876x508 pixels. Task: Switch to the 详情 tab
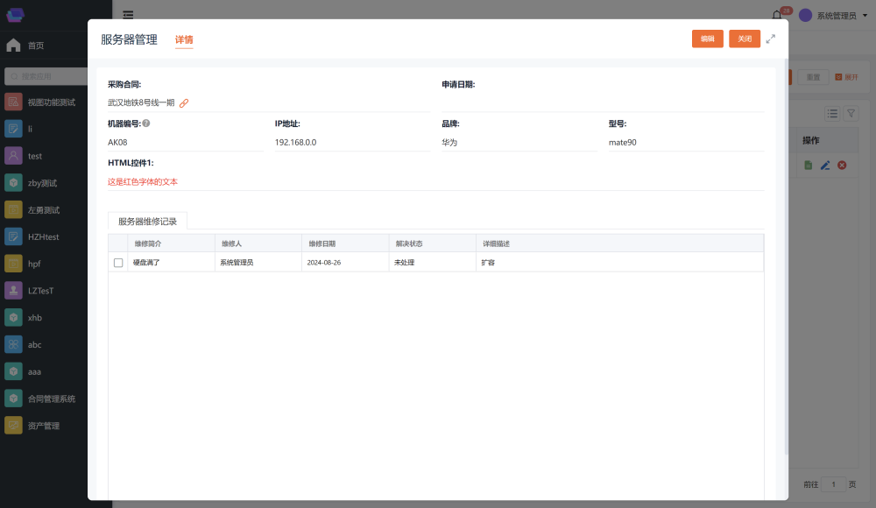pyautogui.click(x=184, y=39)
